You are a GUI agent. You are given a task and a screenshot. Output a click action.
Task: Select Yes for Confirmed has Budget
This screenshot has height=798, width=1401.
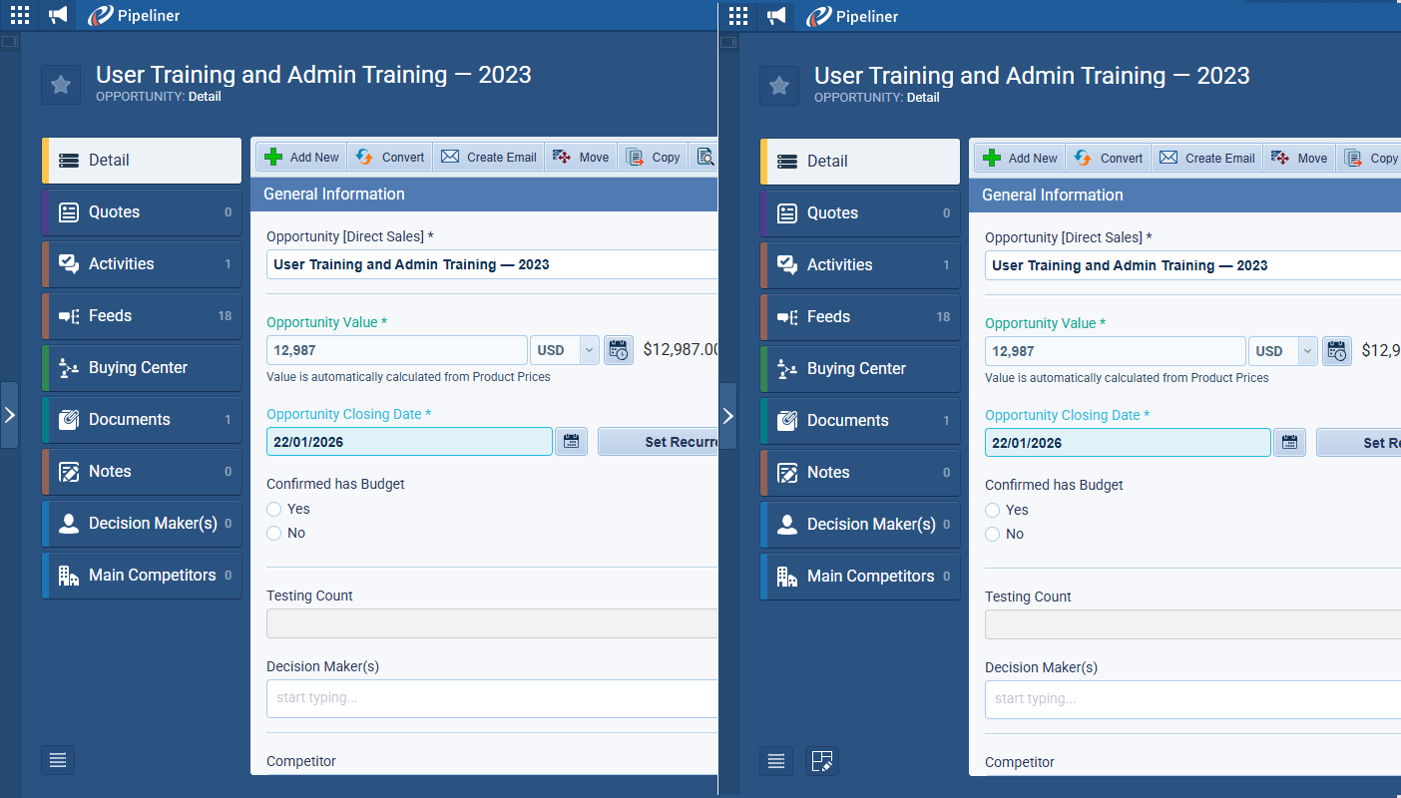[273, 508]
